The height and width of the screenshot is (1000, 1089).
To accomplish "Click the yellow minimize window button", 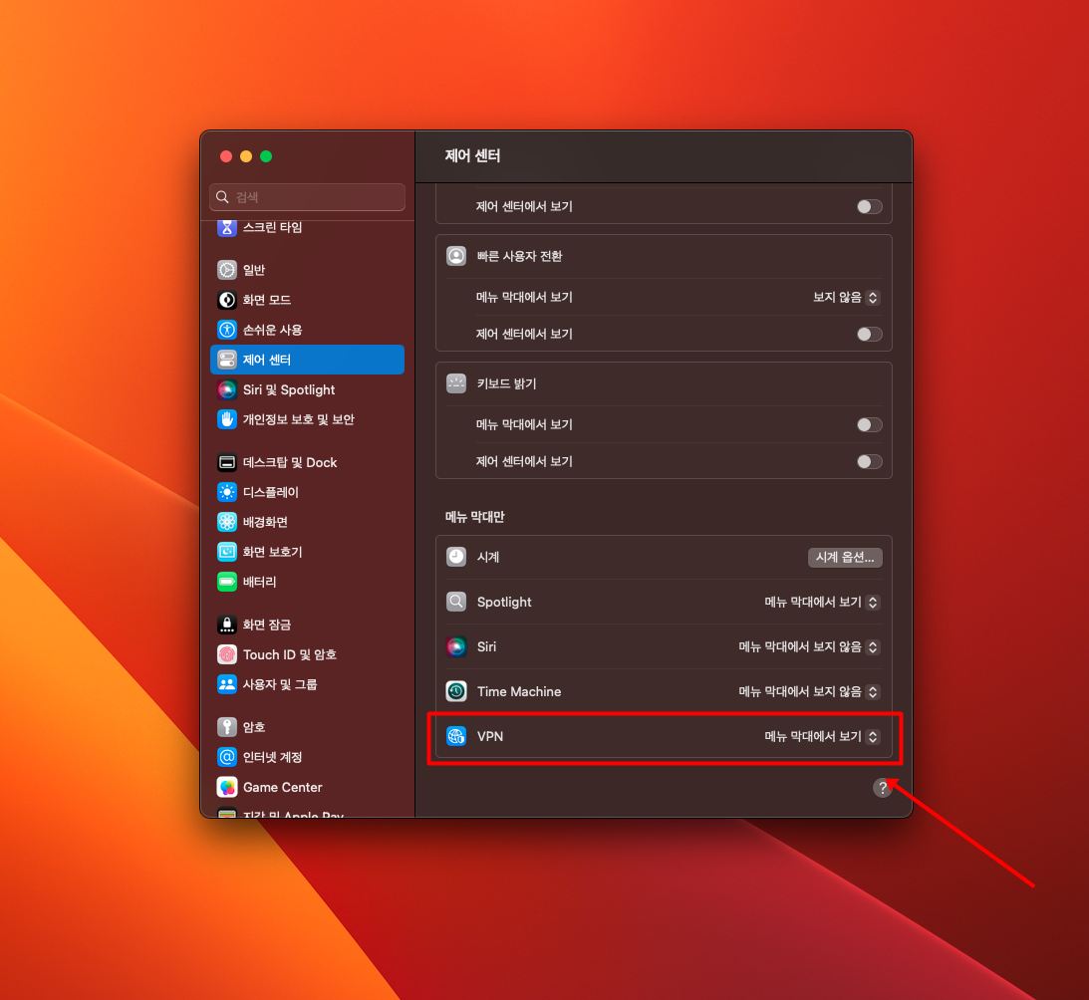I will 246,156.
